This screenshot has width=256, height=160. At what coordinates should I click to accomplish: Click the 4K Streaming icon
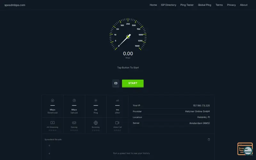click(x=52, y=123)
